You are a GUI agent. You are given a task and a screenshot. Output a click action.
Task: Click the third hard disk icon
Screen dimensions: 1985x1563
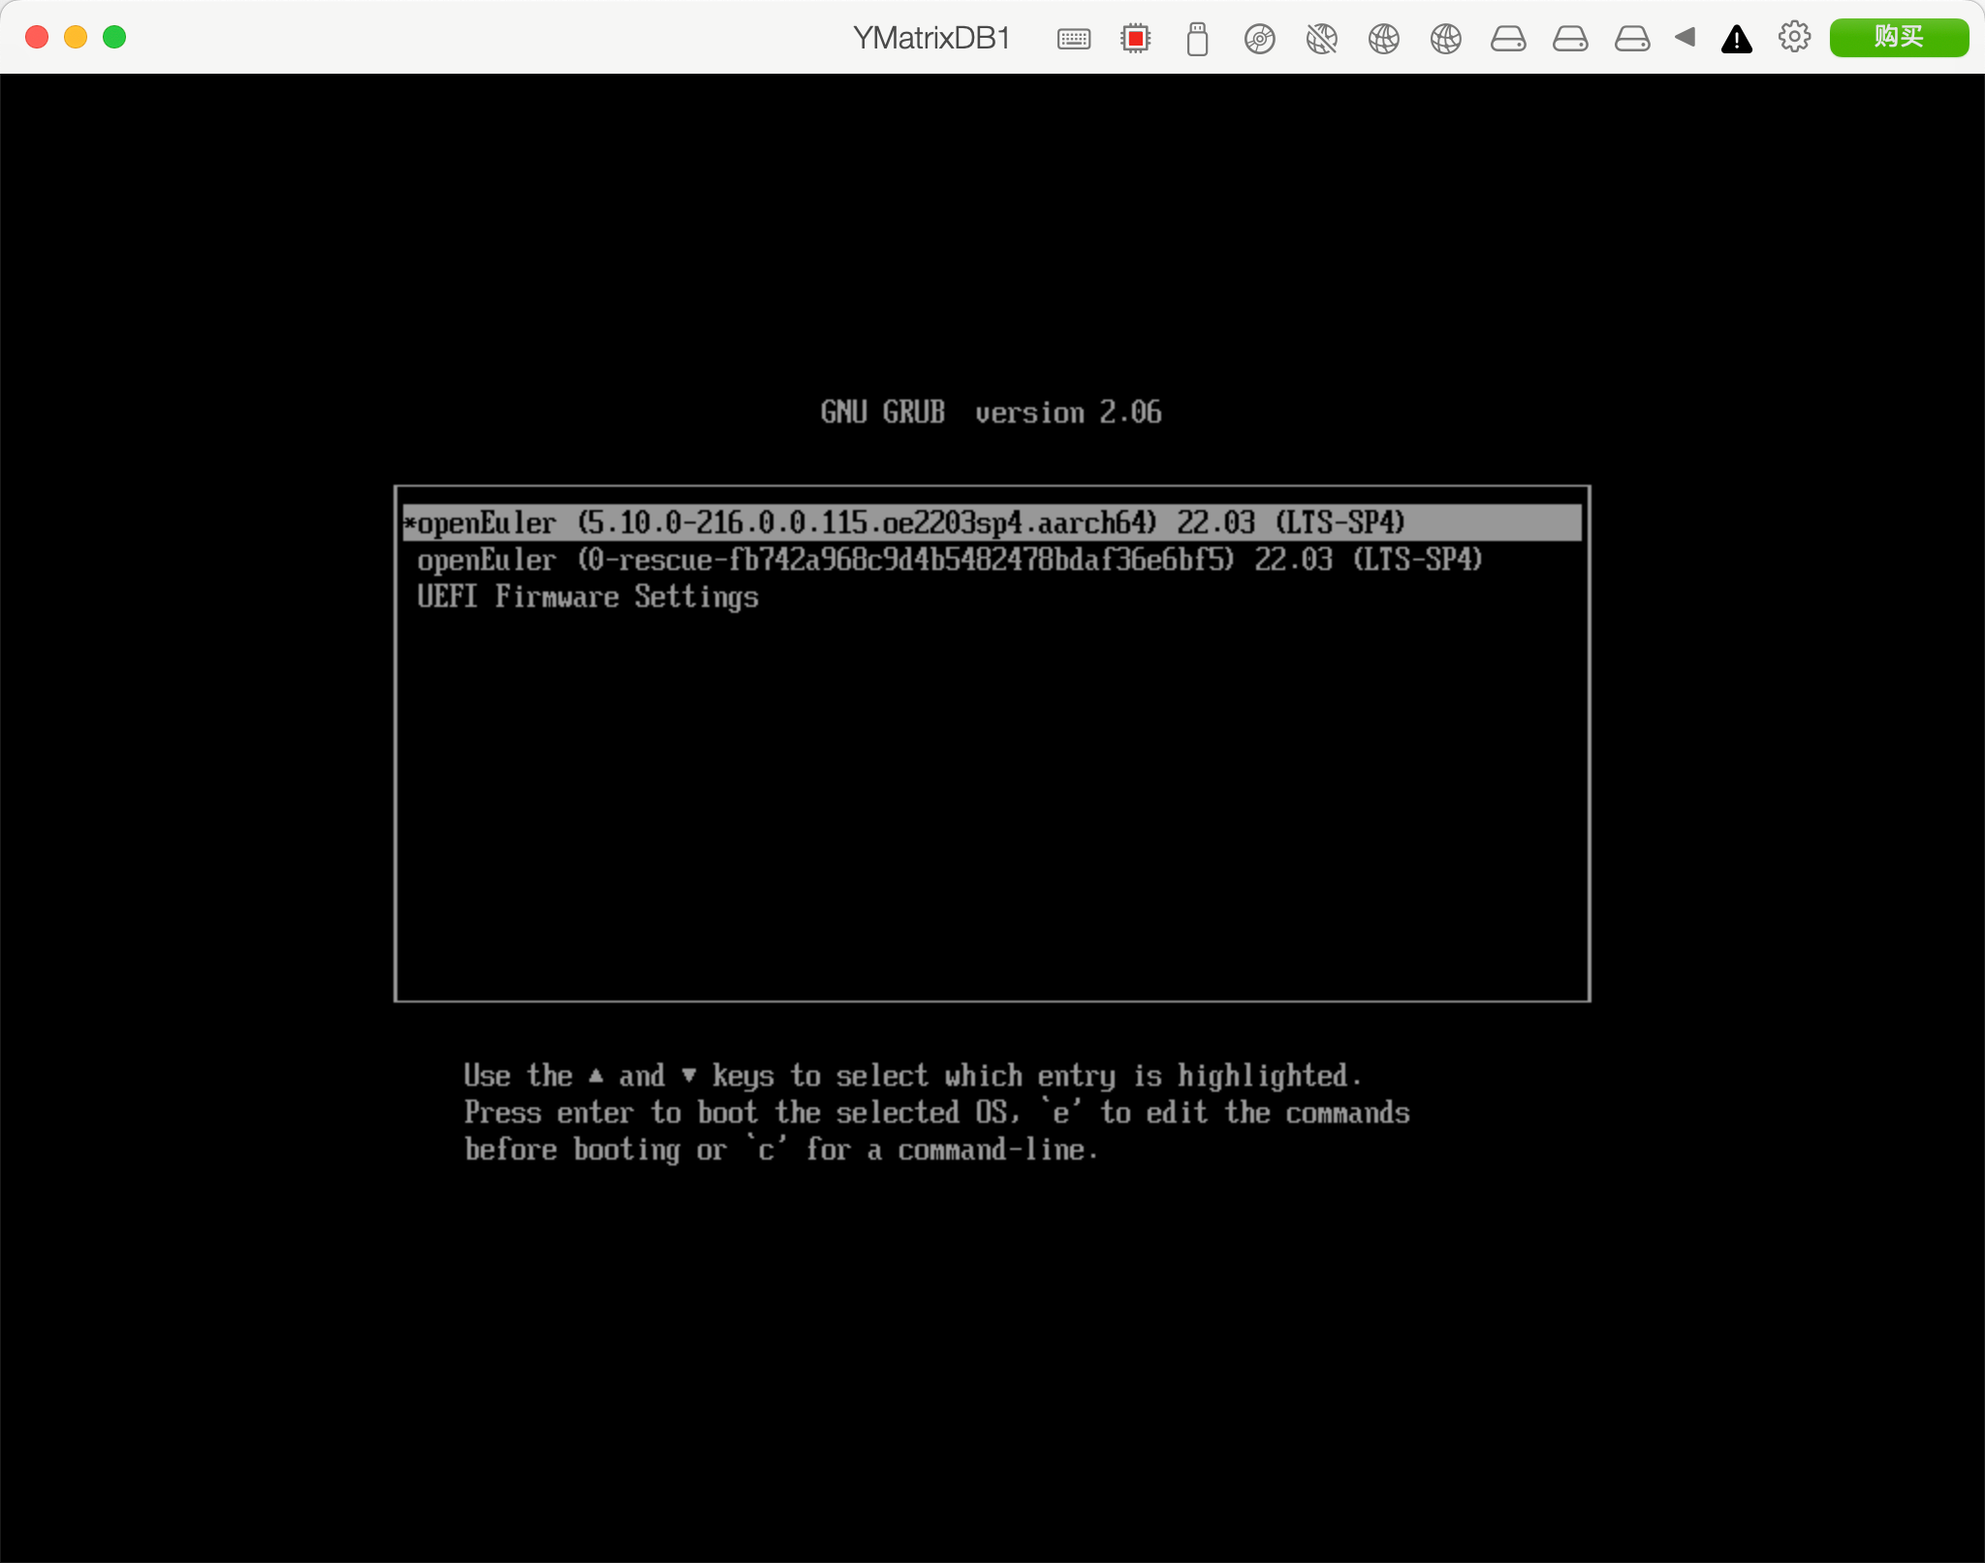point(1632,39)
